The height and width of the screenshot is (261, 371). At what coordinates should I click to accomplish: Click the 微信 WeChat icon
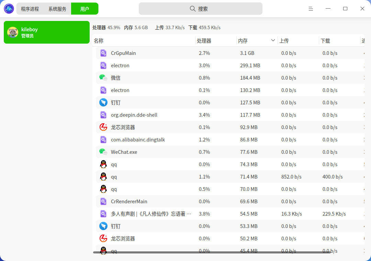tap(103, 78)
